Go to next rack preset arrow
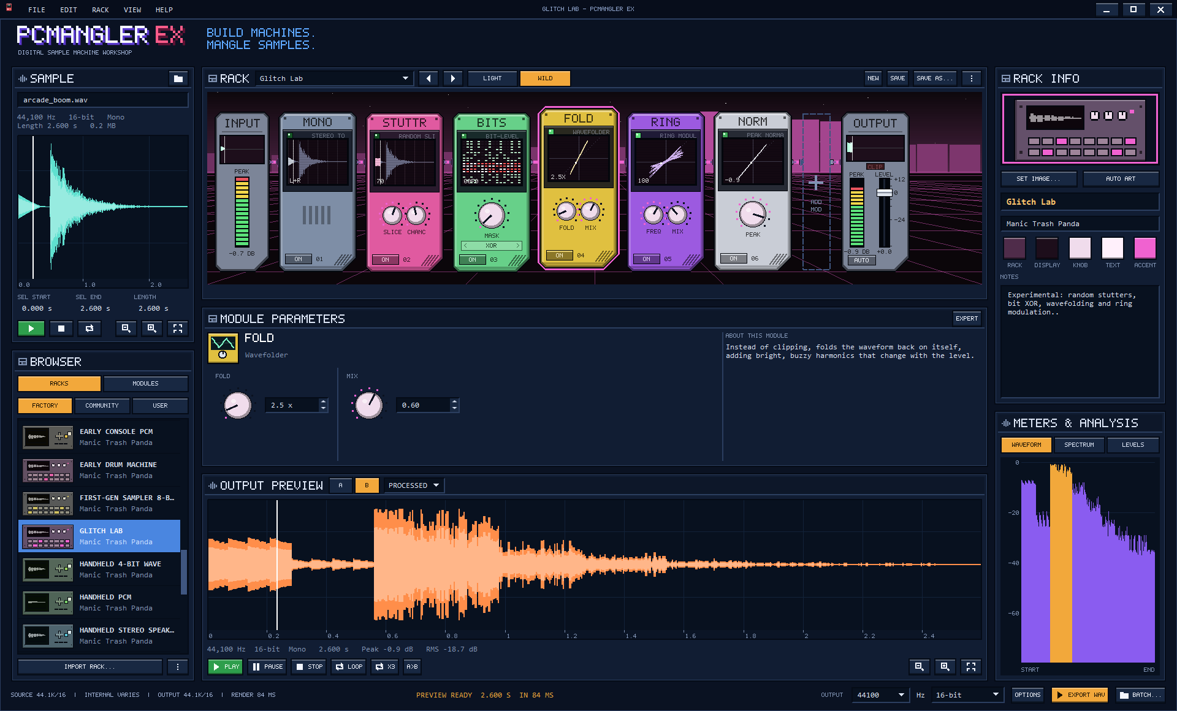 453,78
